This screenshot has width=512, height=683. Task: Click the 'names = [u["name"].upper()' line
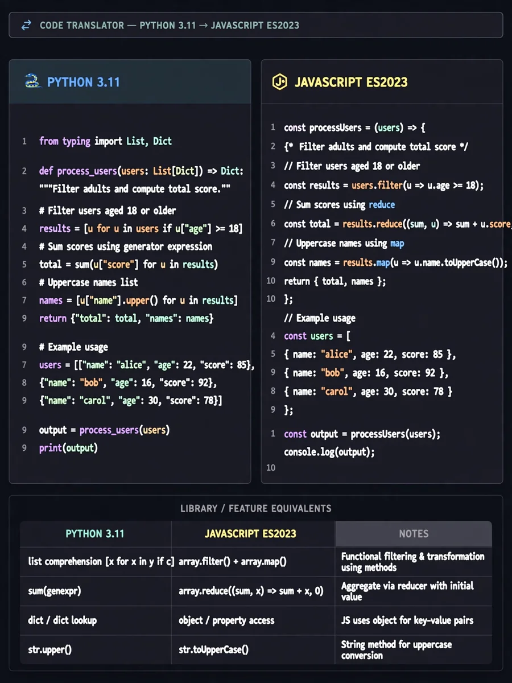(138, 301)
